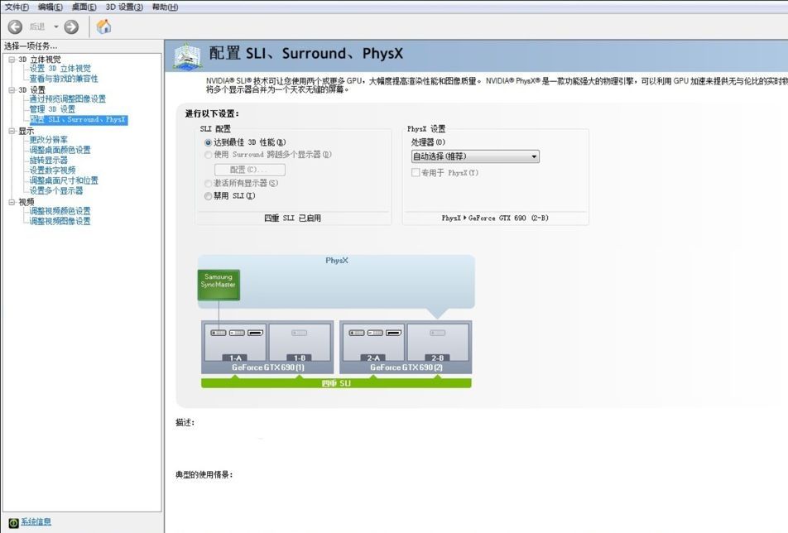Select GPU 1-A in diagram
This screenshot has width=788, height=533.
click(235, 342)
